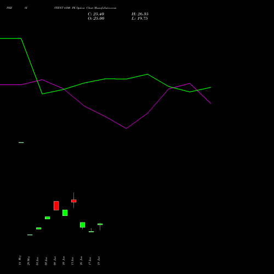274x274 pixels.
Task: Click the green candle above 17 Jun
Action: 92,231
